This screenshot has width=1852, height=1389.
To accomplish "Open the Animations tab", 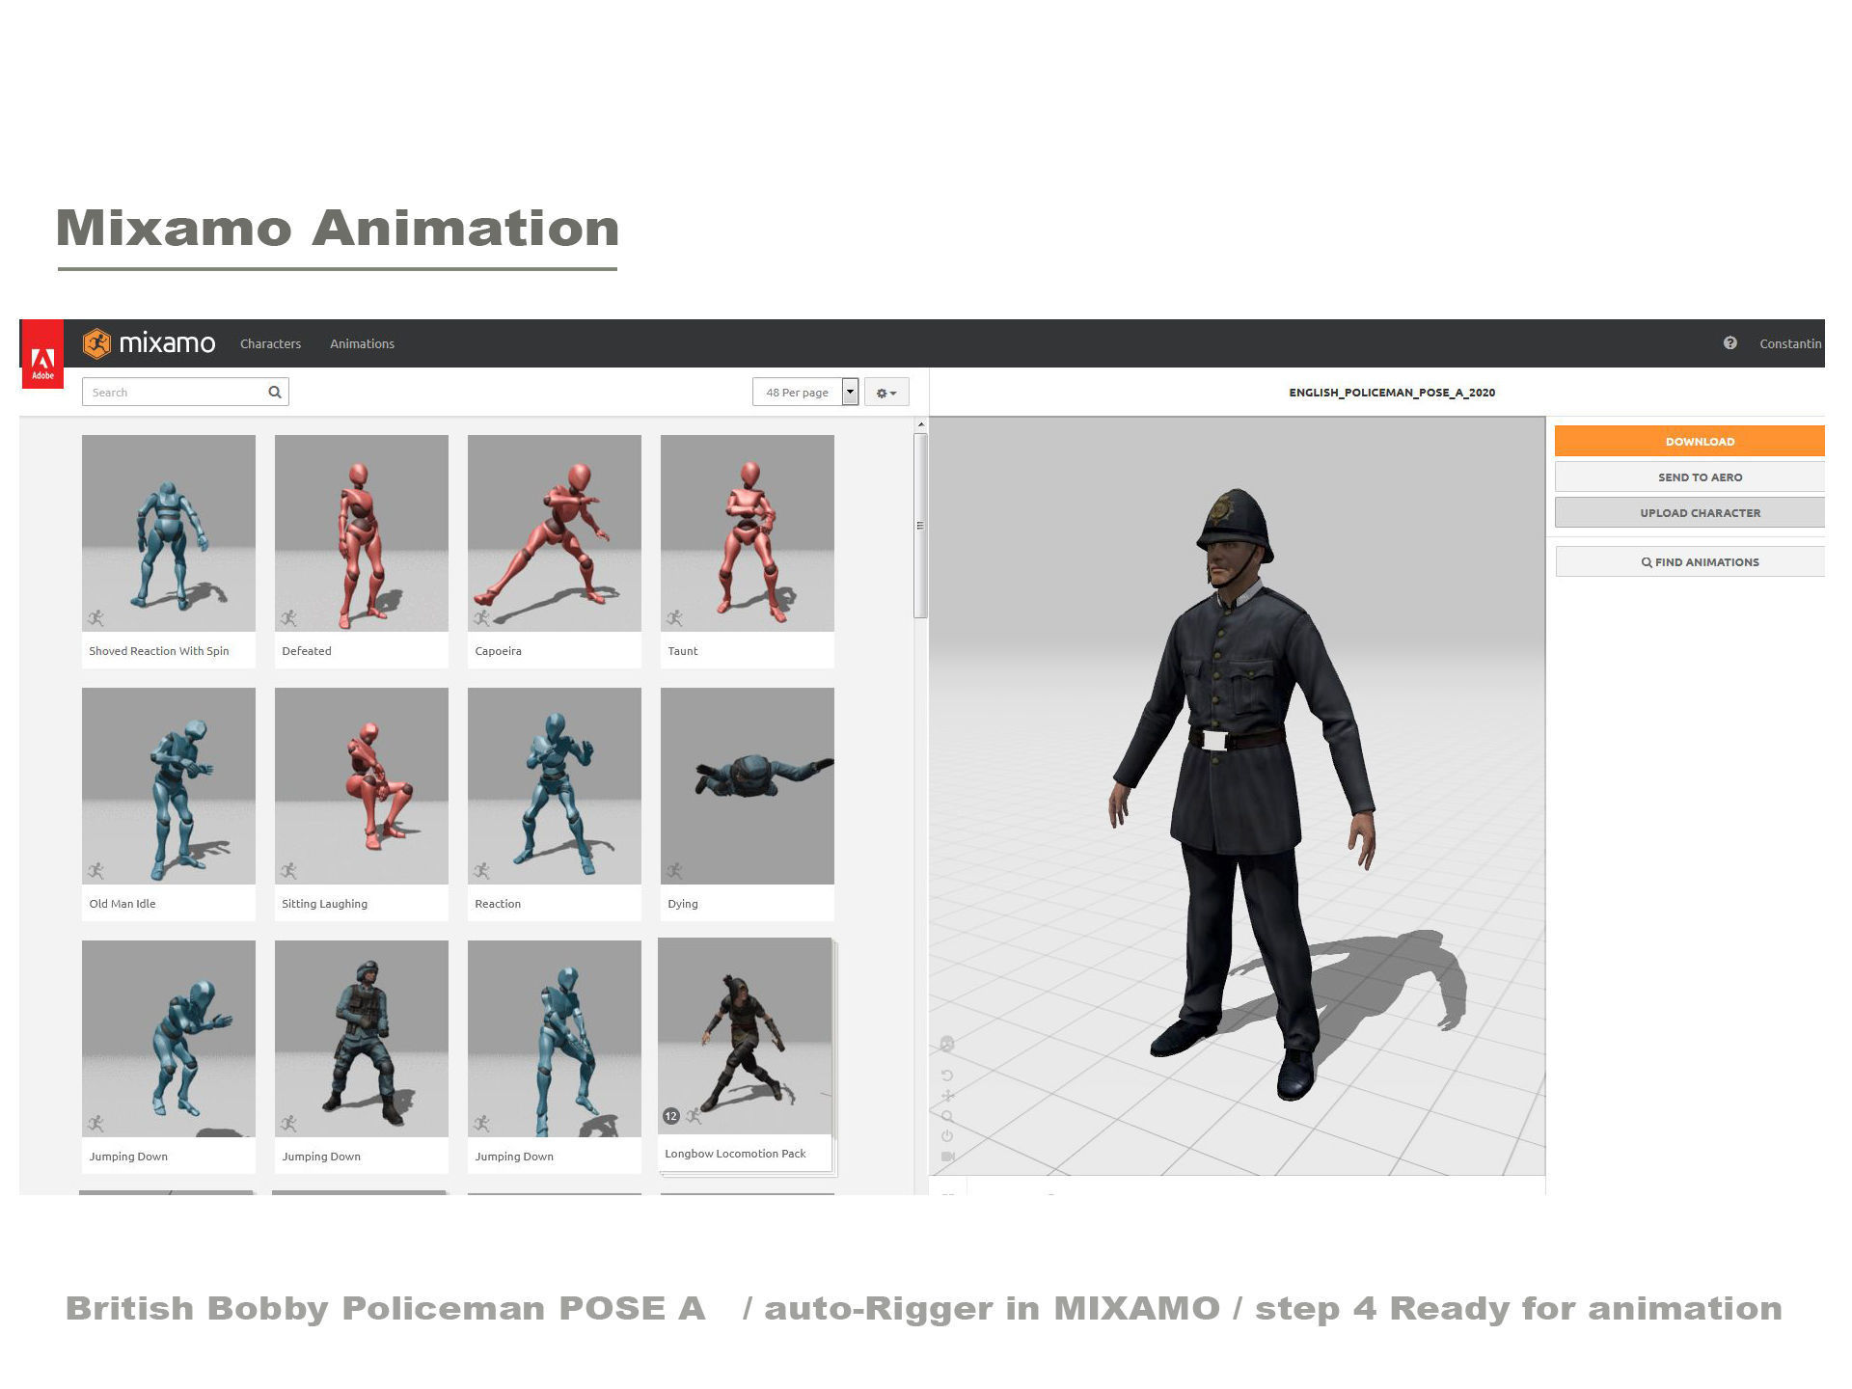I will click(x=362, y=343).
